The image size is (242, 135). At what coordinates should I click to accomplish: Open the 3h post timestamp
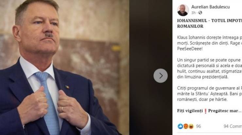193,13
